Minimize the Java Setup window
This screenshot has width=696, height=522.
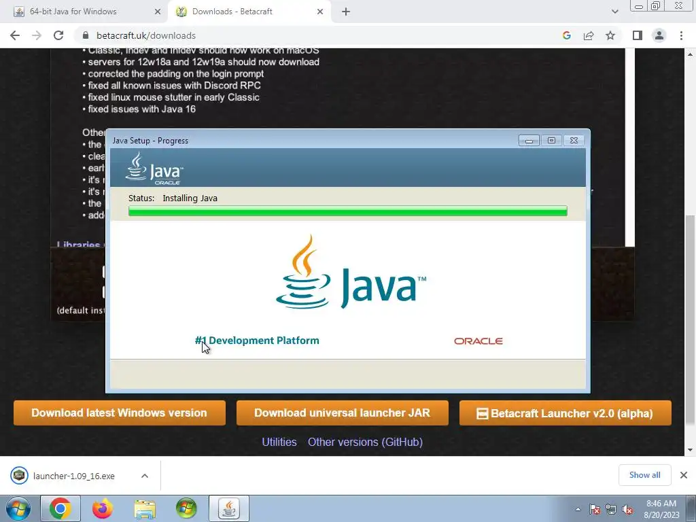point(529,141)
